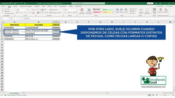Toggle center alignment
The image size is (175, 98).
pos(40,13)
